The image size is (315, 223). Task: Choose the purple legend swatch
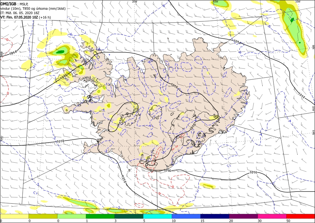(x=243, y=216)
